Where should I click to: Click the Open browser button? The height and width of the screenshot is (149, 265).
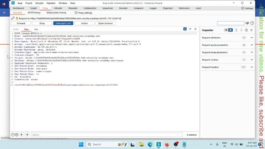(106, 23)
